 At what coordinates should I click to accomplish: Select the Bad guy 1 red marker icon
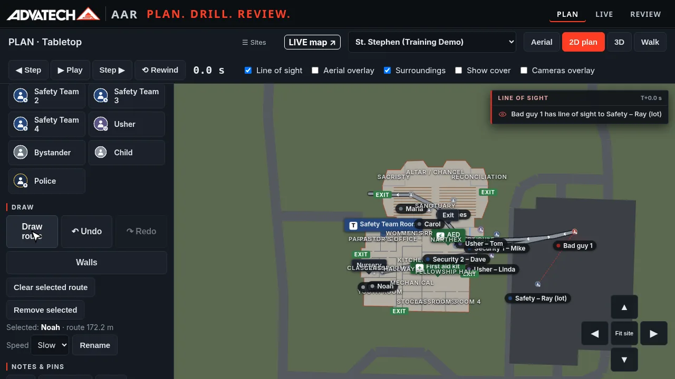(574, 232)
